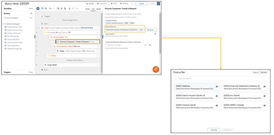Click the find-in-bot icon beside the recorder
Image resolution: width=274 pixels, height=135 pixels.
[42, 8]
